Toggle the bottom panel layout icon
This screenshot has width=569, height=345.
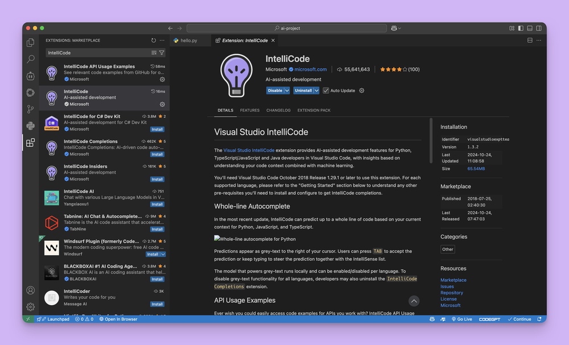coord(530,28)
